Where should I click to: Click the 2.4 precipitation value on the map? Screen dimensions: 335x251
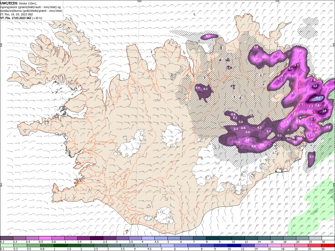[312, 80]
